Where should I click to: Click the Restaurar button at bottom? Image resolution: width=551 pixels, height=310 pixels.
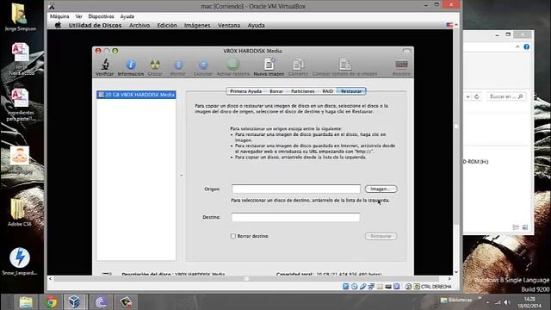[x=381, y=236]
